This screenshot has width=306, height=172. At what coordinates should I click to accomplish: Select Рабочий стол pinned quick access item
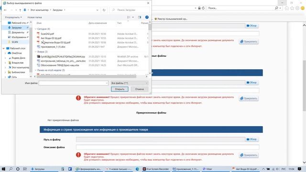(19, 23)
